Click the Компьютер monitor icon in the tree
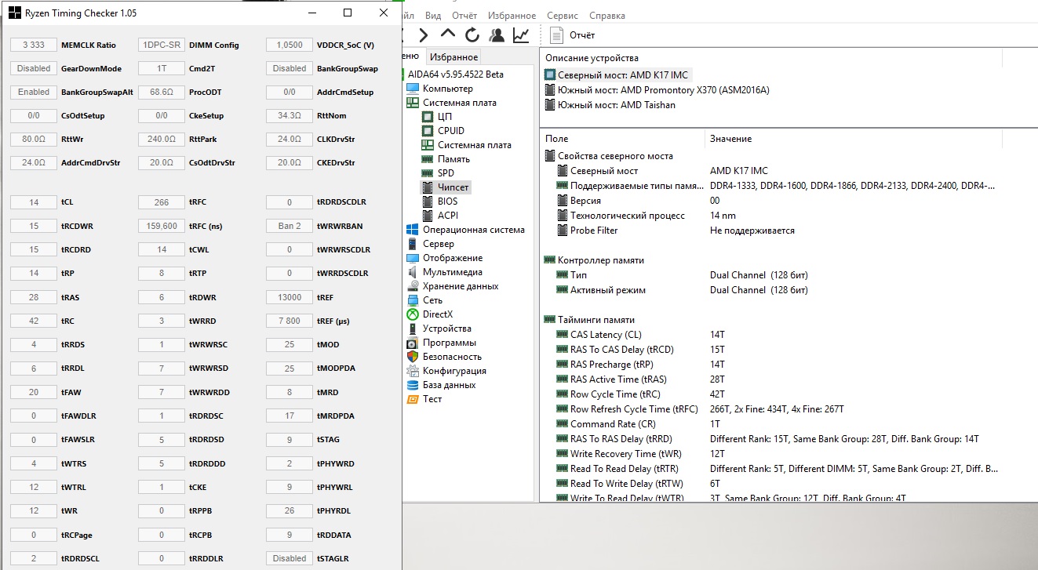The width and height of the screenshot is (1038, 570). point(413,89)
